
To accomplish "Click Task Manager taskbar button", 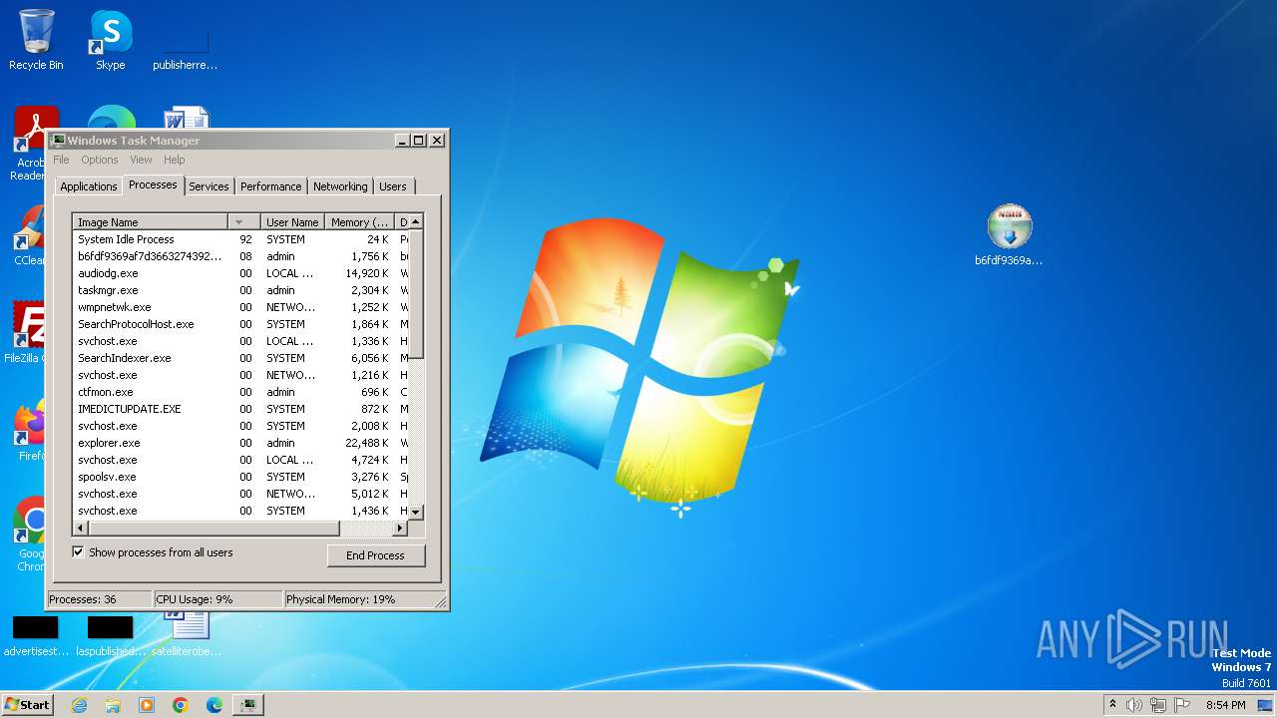I will click(x=247, y=705).
